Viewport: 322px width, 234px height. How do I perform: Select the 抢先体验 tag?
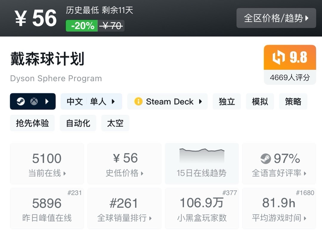pyautogui.click(x=32, y=123)
